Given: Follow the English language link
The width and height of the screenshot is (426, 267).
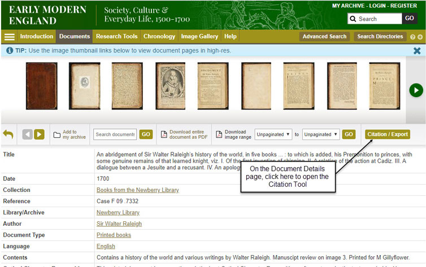Looking at the screenshot, I should click(106, 246).
